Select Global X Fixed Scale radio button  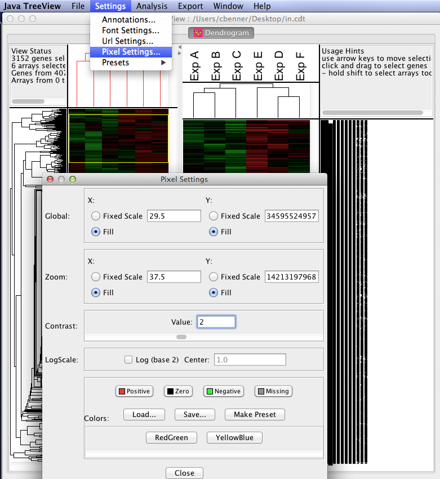click(x=96, y=216)
